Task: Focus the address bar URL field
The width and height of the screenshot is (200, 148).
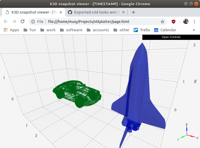Action: [x=98, y=22]
